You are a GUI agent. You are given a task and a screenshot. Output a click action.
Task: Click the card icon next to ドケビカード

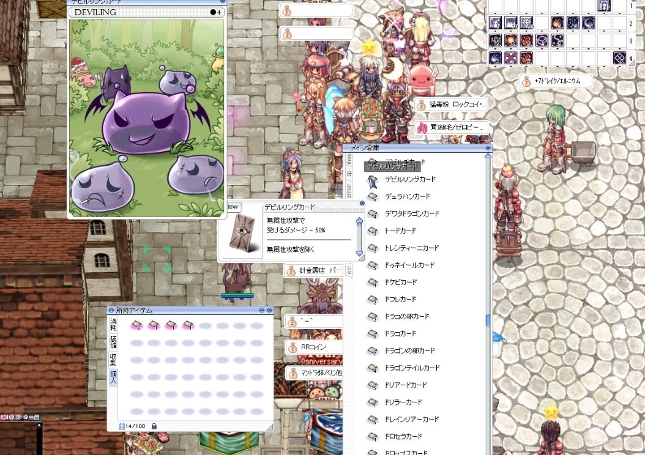tap(373, 283)
